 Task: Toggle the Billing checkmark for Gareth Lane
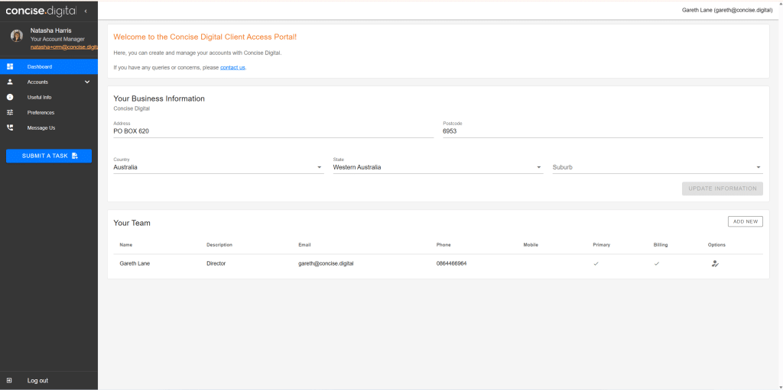656,263
